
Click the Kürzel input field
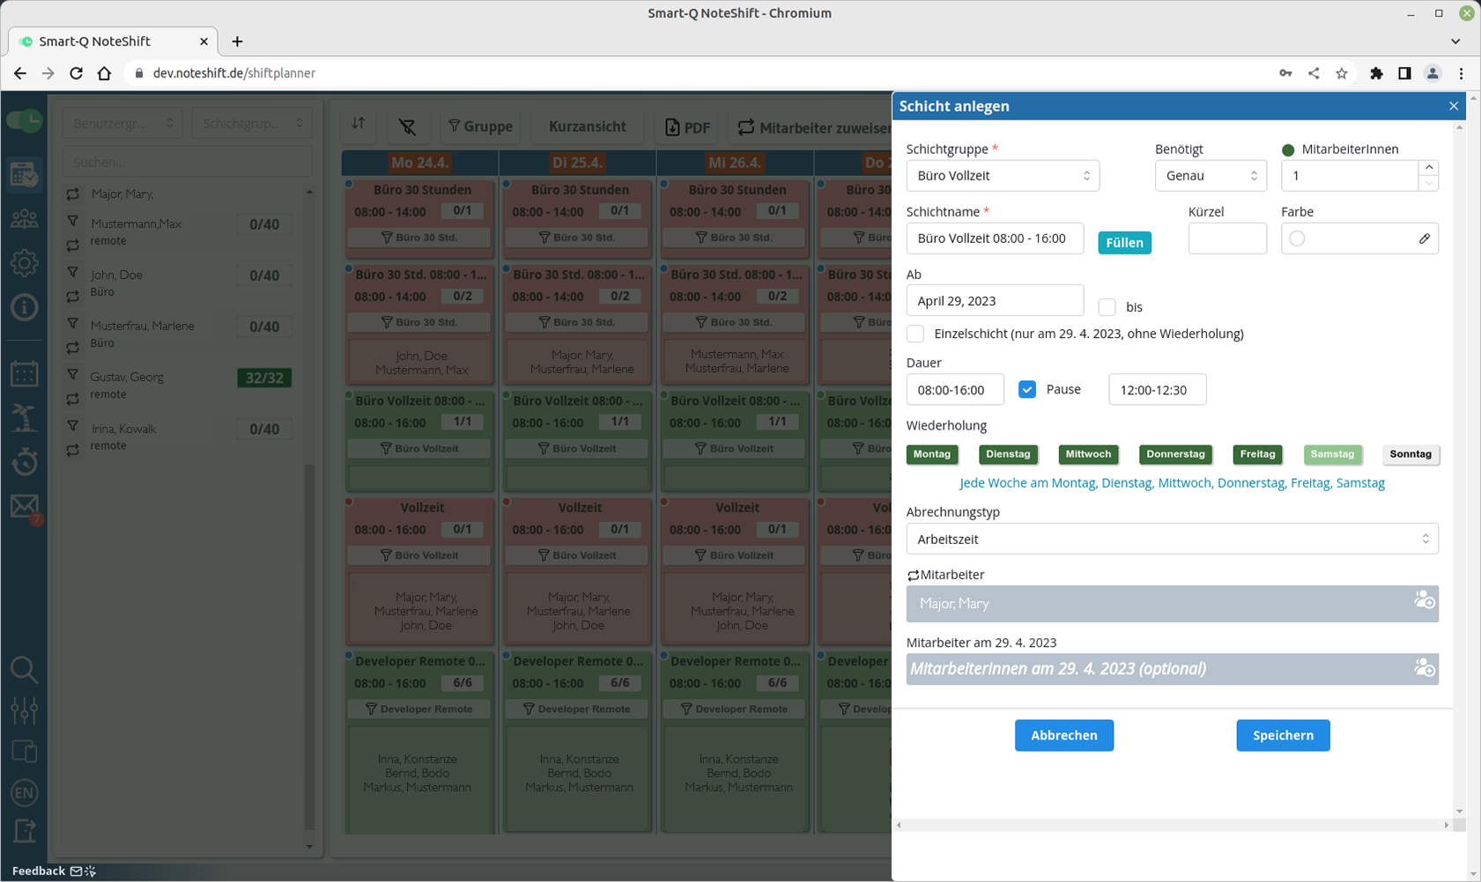(x=1227, y=238)
